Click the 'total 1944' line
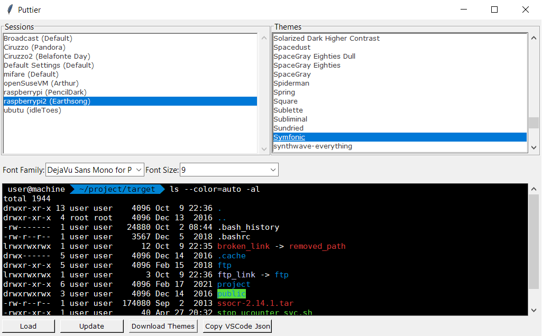 [27, 199]
